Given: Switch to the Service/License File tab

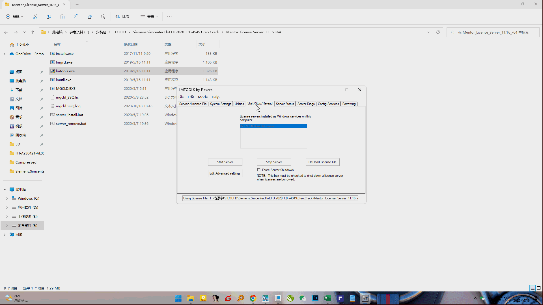Looking at the screenshot, I should (193, 104).
